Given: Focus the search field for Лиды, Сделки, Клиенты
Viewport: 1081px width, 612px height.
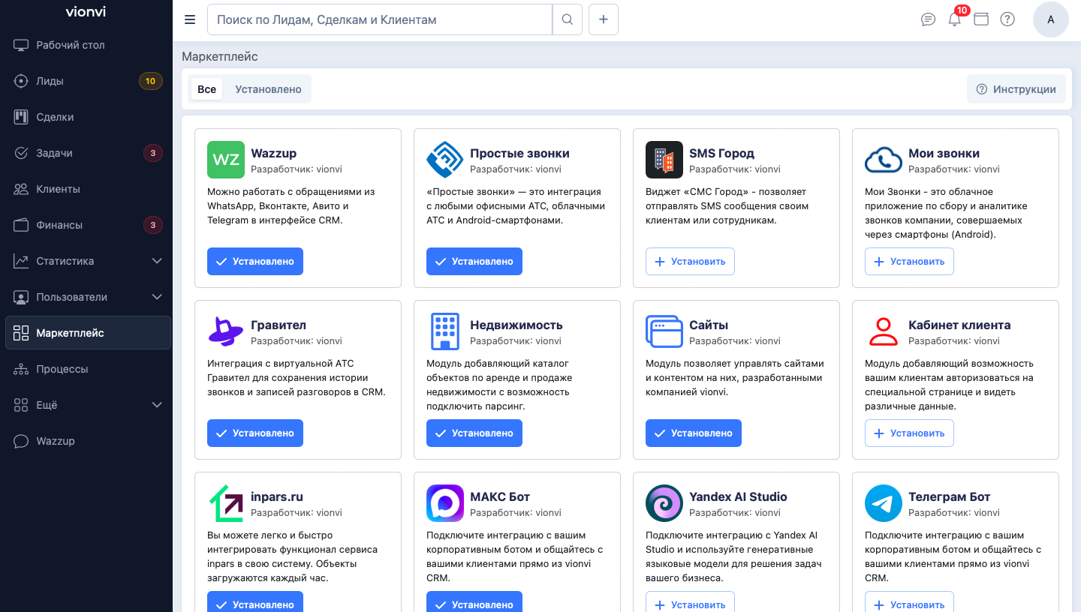Looking at the screenshot, I should pyautogui.click(x=380, y=19).
